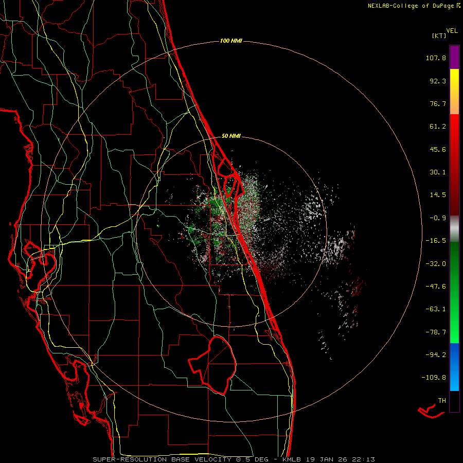Select the 45.6 knot scale value
463x463 pixels.
click(438, 149)
